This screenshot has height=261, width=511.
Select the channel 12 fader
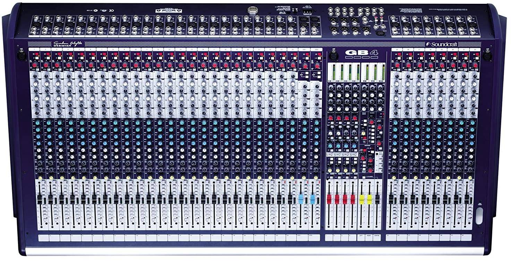[x=160, y=199]
